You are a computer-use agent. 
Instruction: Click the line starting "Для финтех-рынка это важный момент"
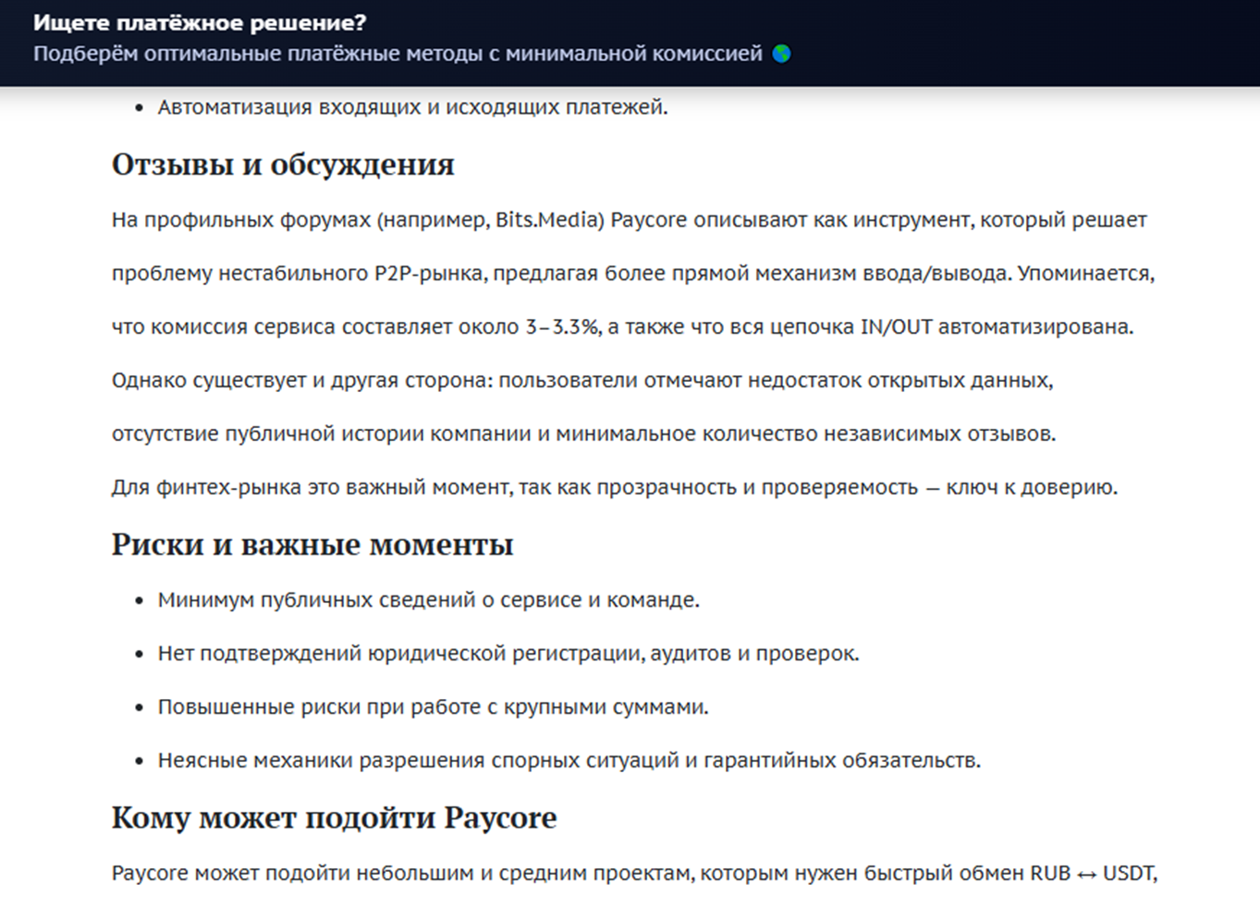tap(615, 487)
